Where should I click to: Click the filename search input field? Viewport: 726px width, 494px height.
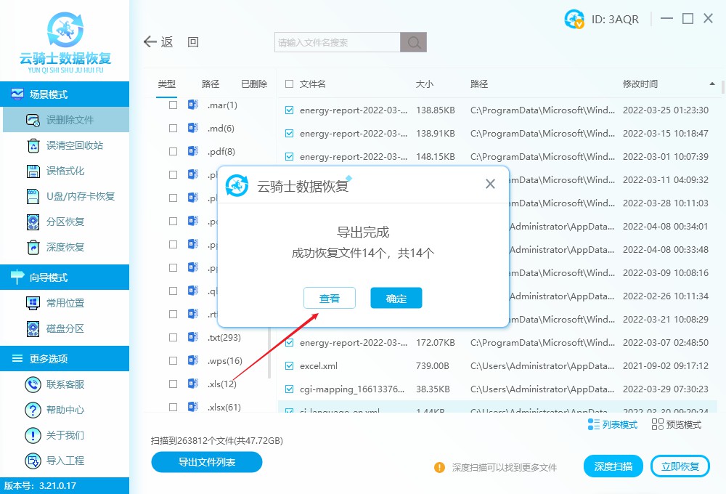[334, 41]
